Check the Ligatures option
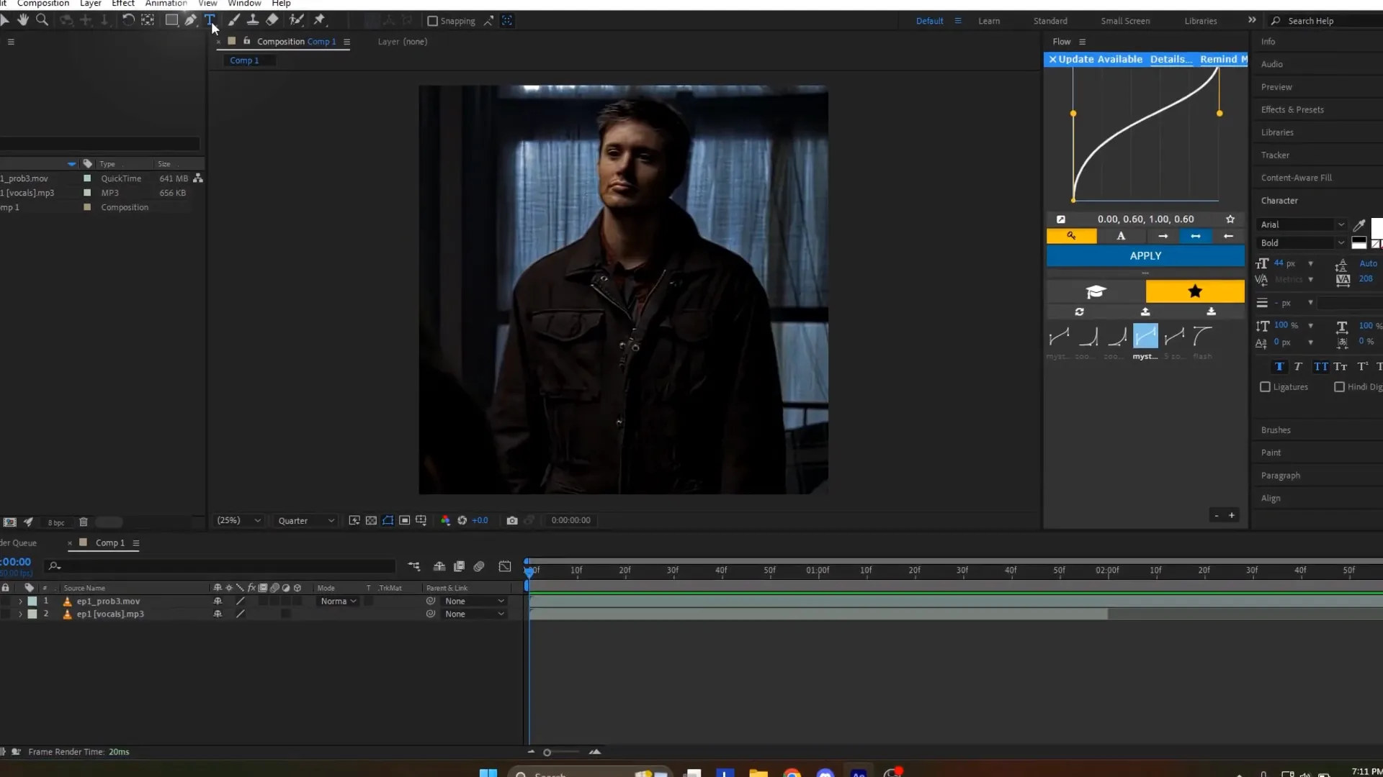This screenshot has width=1383, height=777. 1265,387
